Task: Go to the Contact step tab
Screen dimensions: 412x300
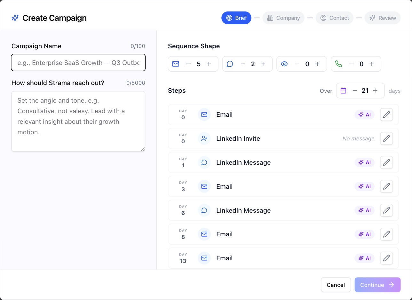Action: (335, 18)
